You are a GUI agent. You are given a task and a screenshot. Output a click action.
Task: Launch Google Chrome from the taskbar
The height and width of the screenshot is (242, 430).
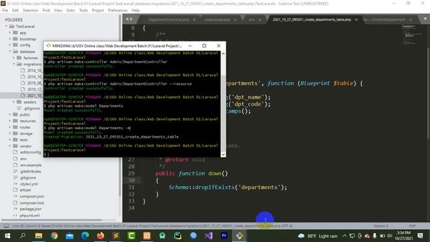(x=54, y=236)
